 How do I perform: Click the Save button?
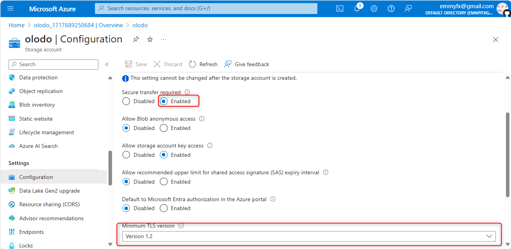[136, 64]
